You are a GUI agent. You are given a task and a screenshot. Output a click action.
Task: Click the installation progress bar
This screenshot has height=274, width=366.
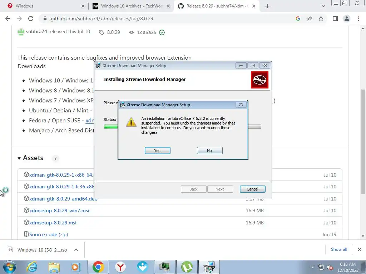coord(183,127)
